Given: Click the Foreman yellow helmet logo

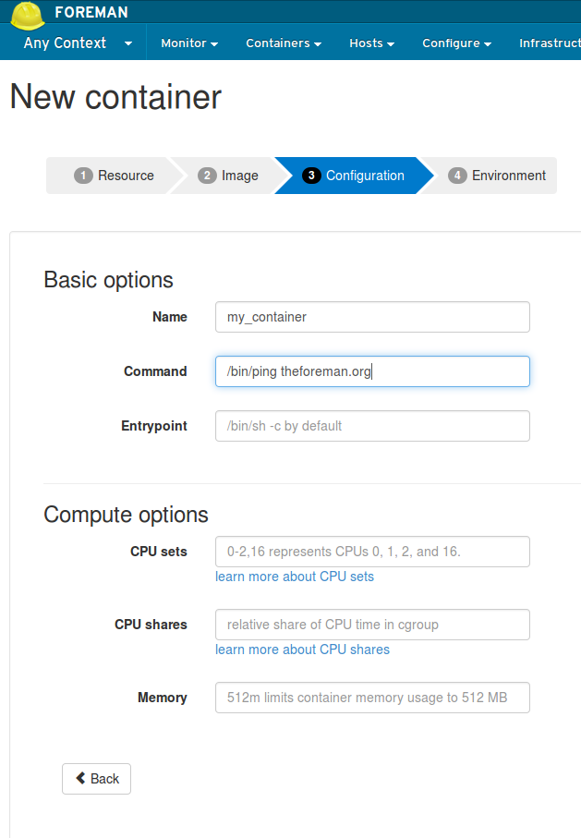Looking at the screenshot, I should click(x=29, y=13).
